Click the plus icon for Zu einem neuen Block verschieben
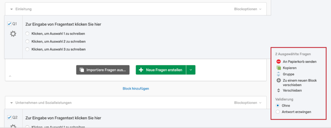This screenshot has height=128, width=331. 278,80
